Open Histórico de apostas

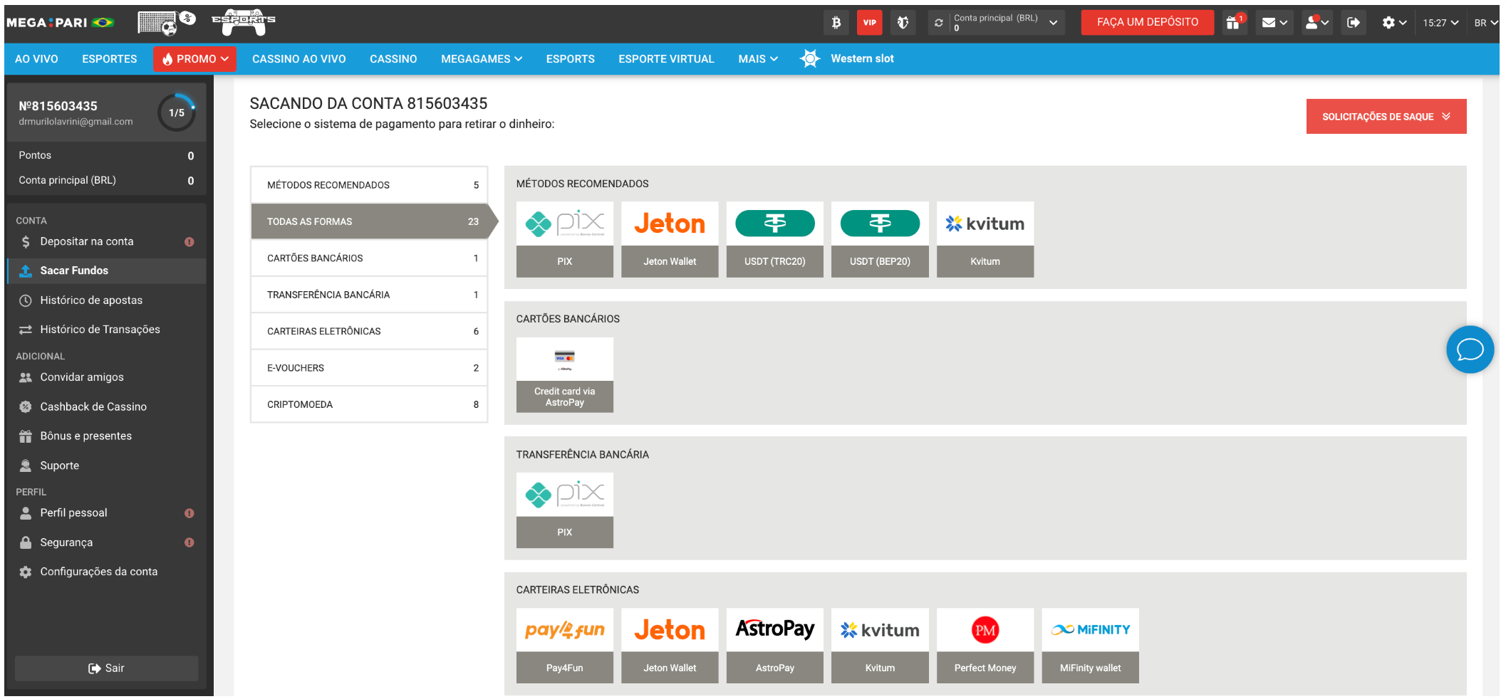[x=106, y=300]
